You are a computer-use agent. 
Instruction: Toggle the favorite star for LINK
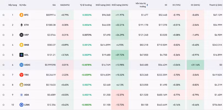pos(4,105)
